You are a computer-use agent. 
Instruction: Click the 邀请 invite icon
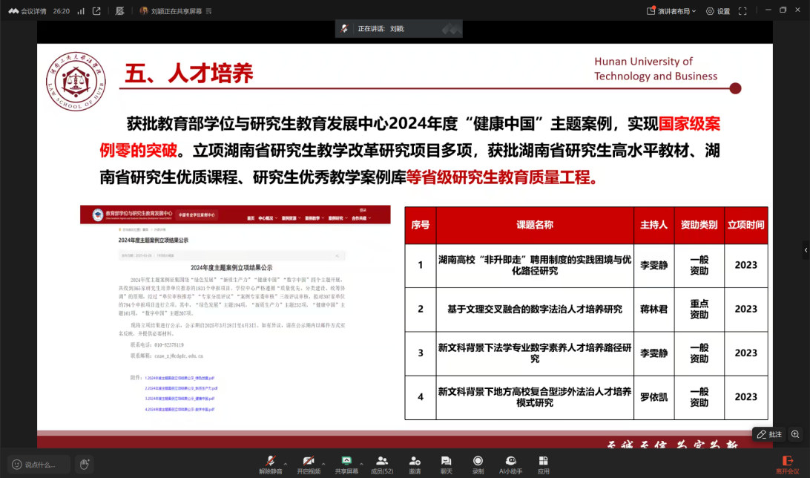point(415,463)
